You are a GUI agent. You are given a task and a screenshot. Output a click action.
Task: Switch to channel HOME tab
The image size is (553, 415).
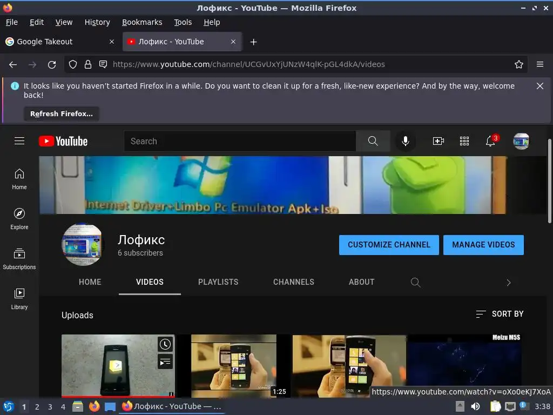90,282
